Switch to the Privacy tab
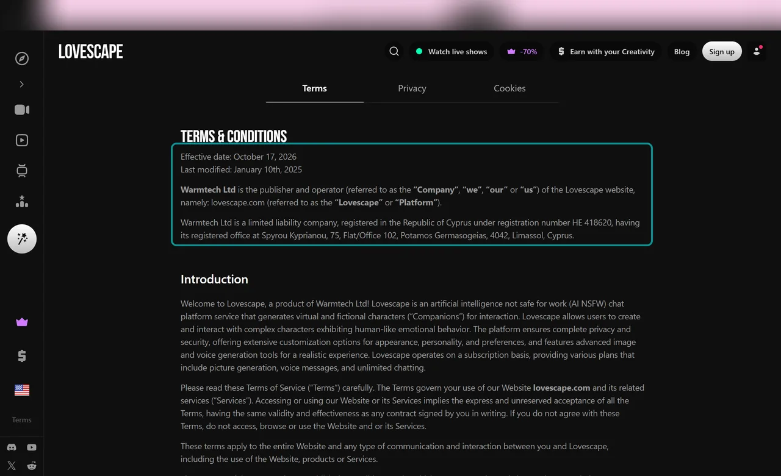The image size is (781, 476). (412, 88)
